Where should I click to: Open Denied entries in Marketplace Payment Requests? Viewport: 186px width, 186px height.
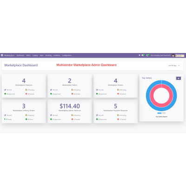click(121, 119)
